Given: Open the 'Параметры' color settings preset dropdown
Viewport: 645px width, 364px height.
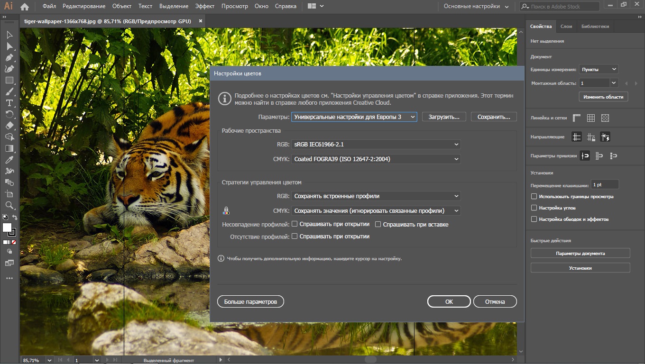Looking at the screenshot, I should click(x=354, y=117).
